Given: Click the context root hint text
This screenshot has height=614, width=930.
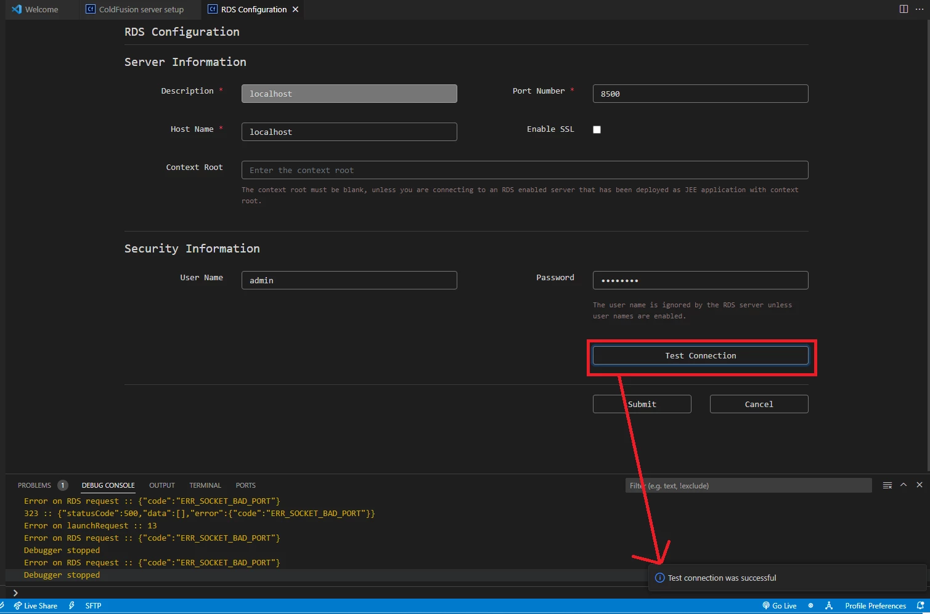Looking at the screenshot, I should pos(520,195).
